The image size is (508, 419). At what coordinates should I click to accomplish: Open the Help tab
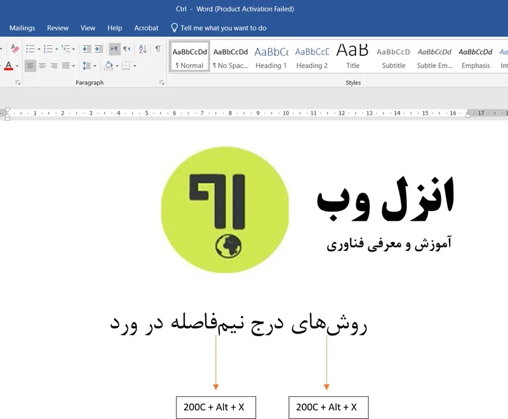point(115,28)
